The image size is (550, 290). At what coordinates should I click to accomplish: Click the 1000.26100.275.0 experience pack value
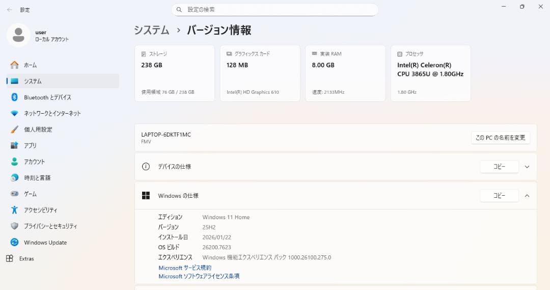pos(310,257)
